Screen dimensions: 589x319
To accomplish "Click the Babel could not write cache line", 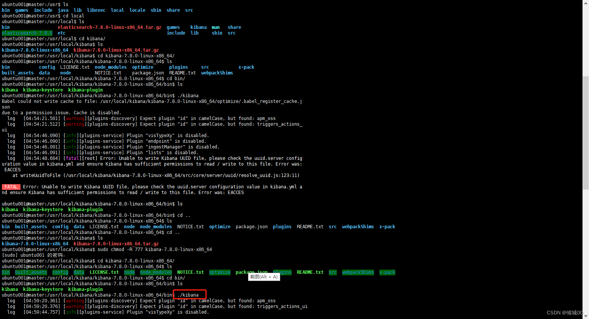I will [152, 101].
